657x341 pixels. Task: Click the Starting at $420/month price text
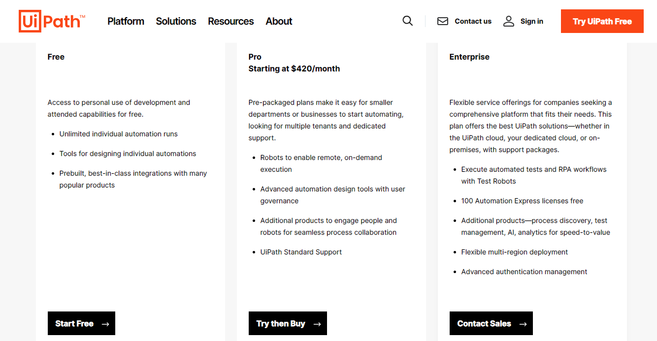click(x=294, y=69)
